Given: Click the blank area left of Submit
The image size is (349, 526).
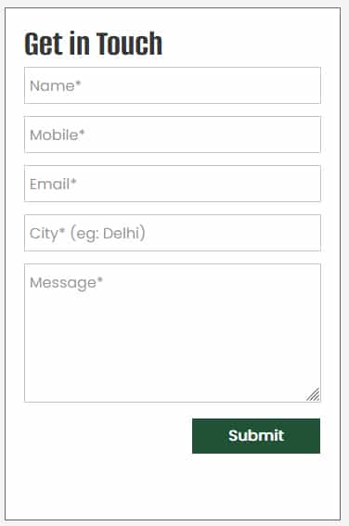Looking at the screenshot, I should point(108,436).
